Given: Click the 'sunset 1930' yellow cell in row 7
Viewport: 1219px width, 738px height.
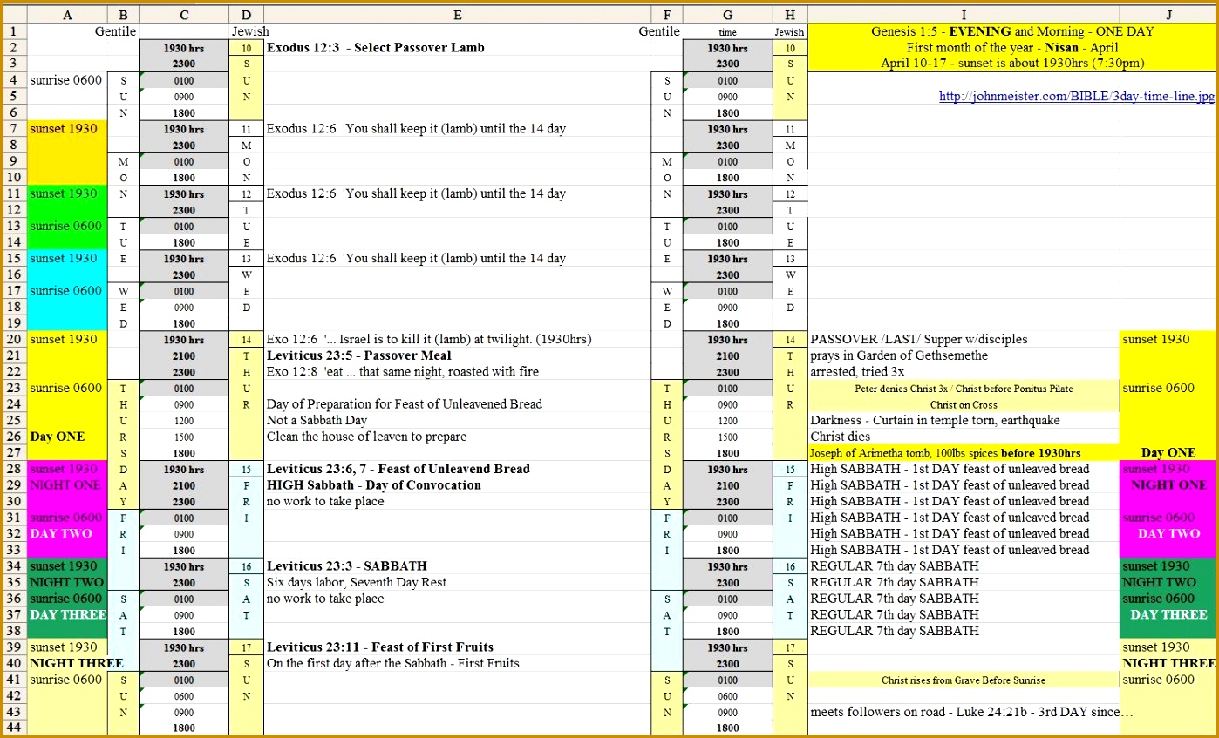Looking at the screenshot, I should pos(64,128).
